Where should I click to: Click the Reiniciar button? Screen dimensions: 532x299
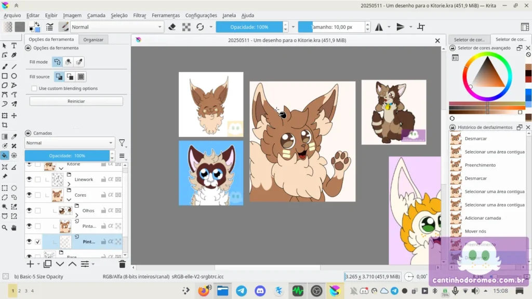[x=76, y=101]
